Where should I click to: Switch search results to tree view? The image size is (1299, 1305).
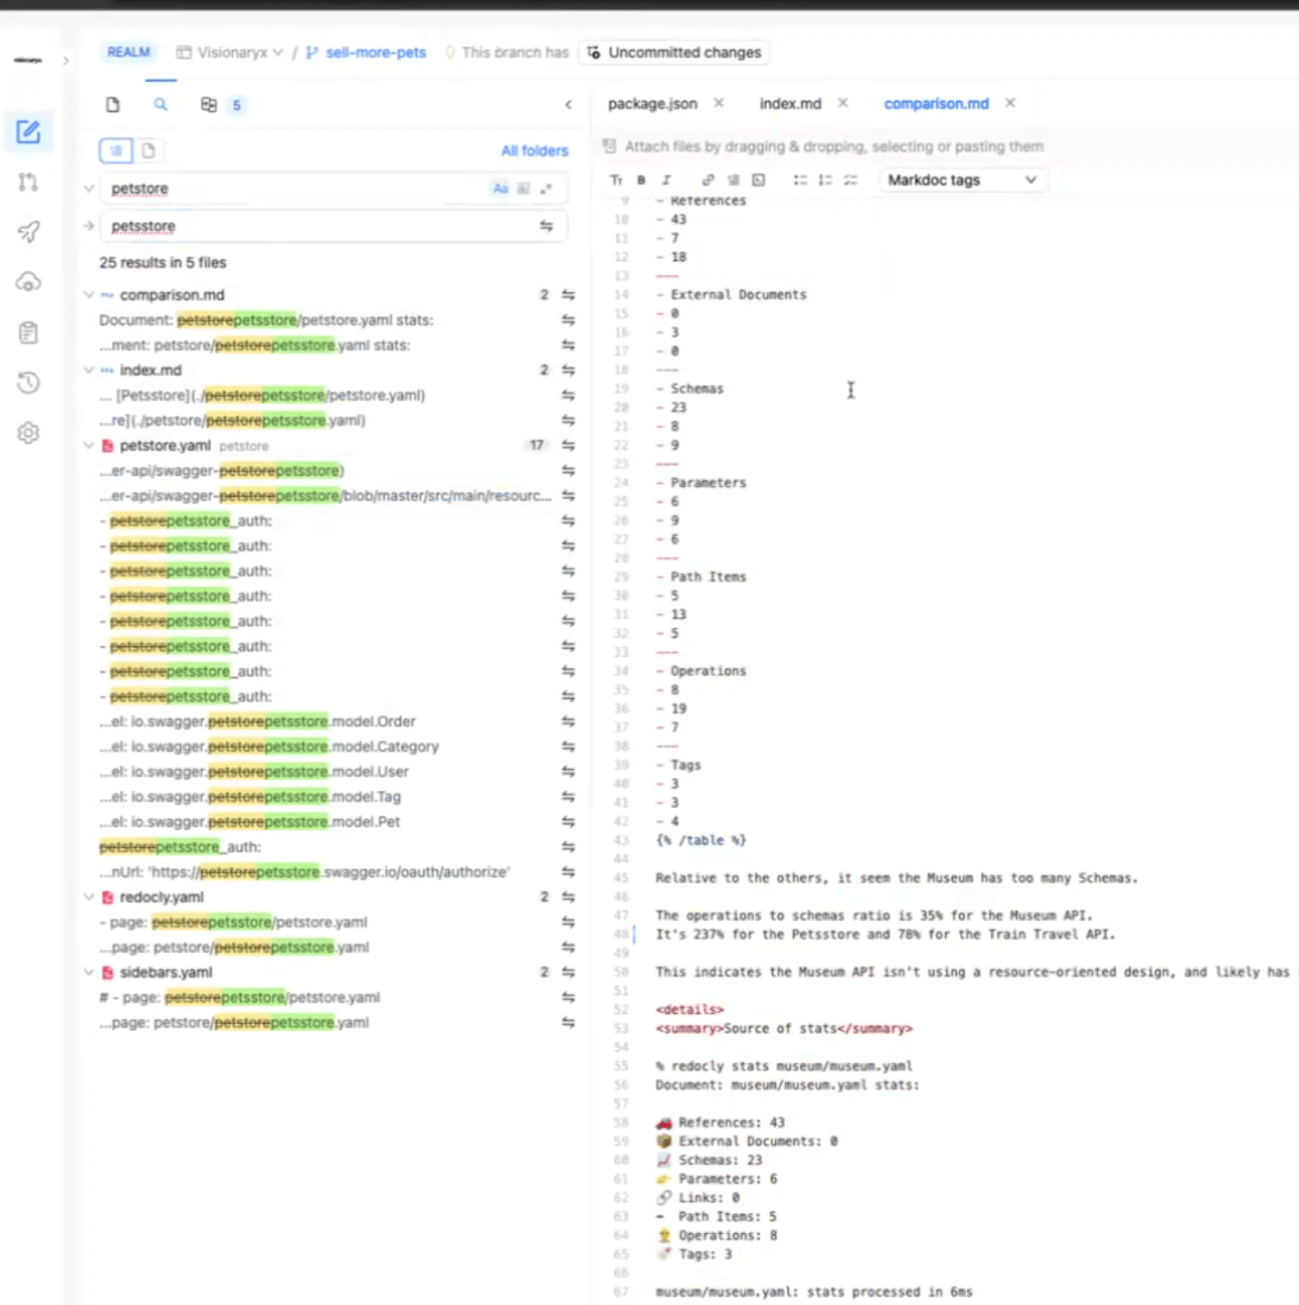click(x=116, y=150)
